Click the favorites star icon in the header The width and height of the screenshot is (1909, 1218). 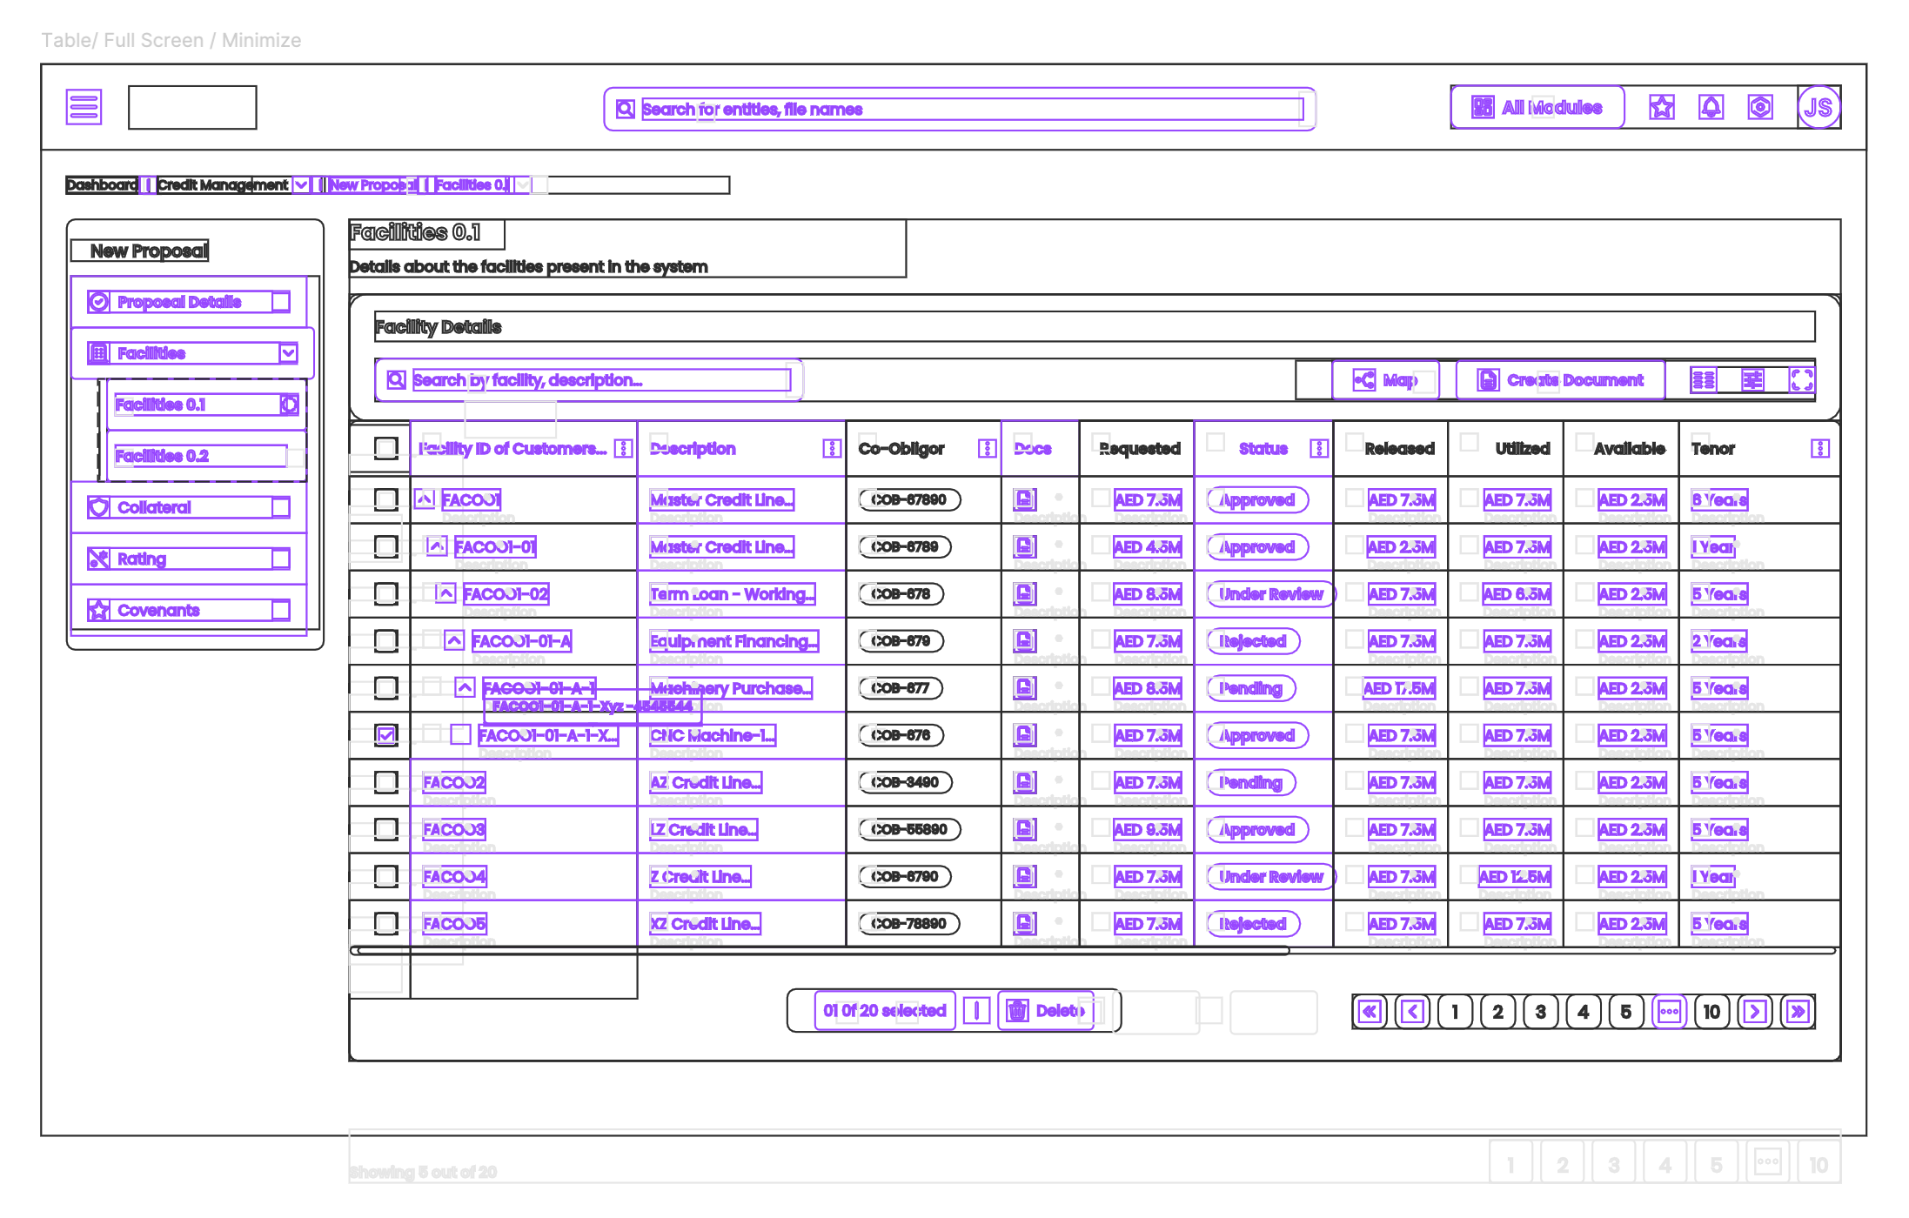[x=1661, y=106]
